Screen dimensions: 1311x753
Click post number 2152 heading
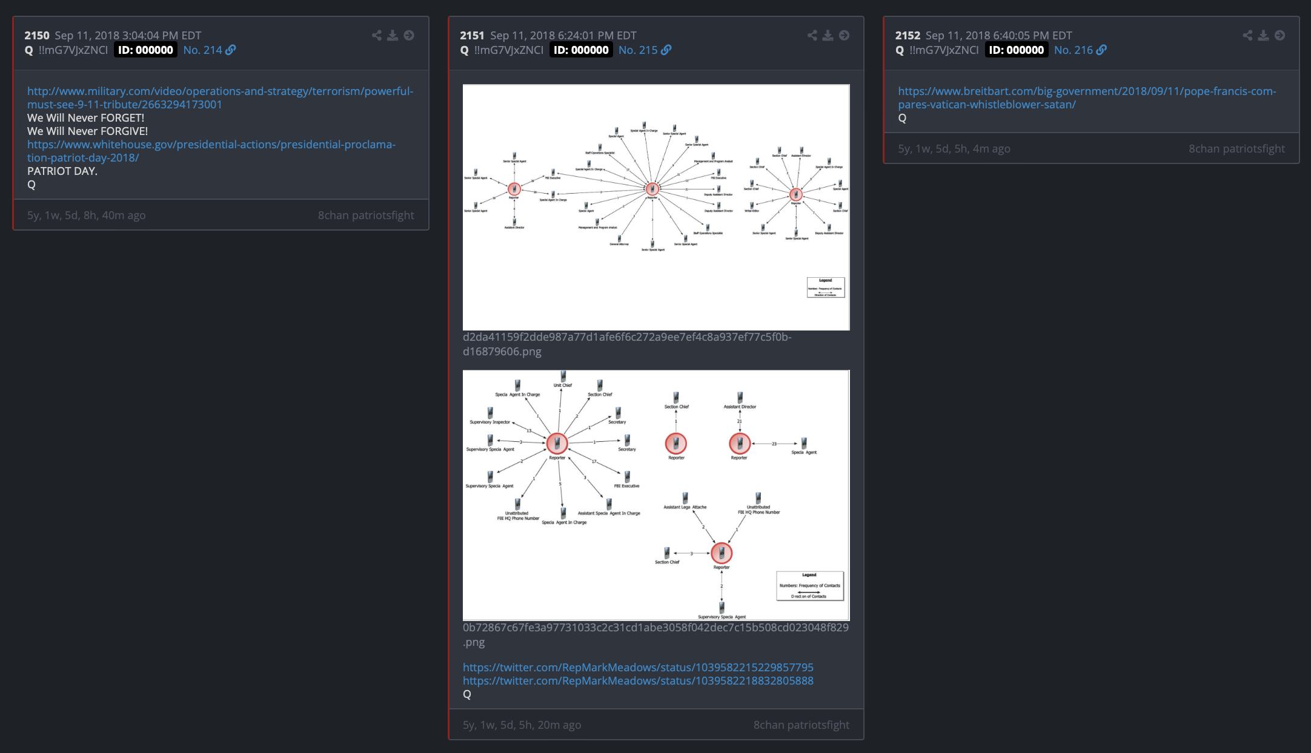pyautogui.click(x=908, y=36)
